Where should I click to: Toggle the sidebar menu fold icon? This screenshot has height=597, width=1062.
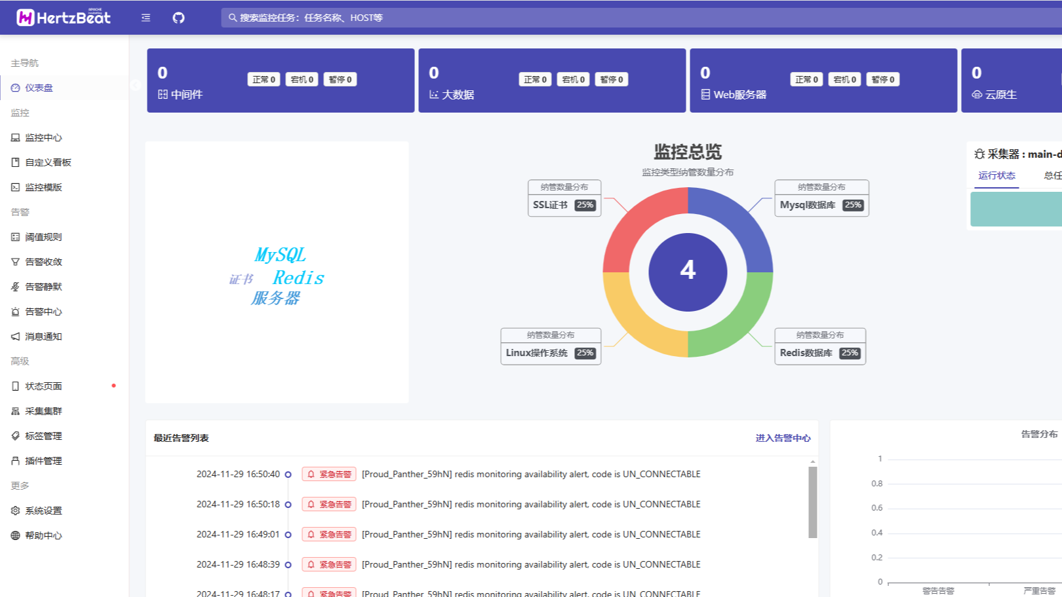point(146,18)
